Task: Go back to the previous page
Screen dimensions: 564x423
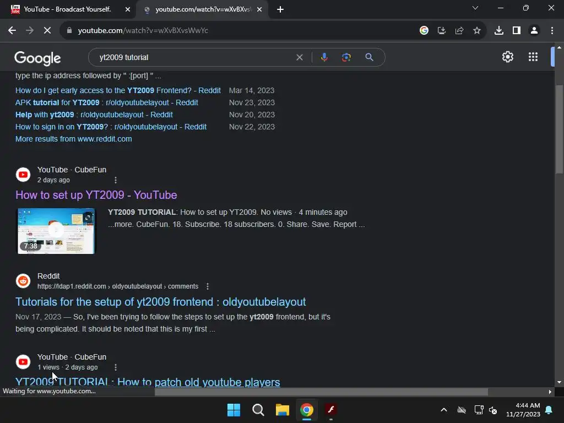Action: point(12,31)
